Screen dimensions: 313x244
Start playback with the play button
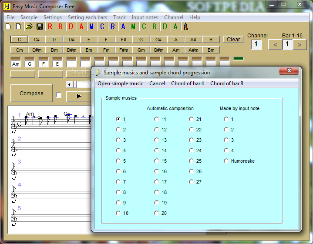click(x=79, y=97)
